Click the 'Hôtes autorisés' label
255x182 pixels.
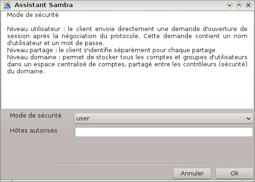tap(33, 130)
